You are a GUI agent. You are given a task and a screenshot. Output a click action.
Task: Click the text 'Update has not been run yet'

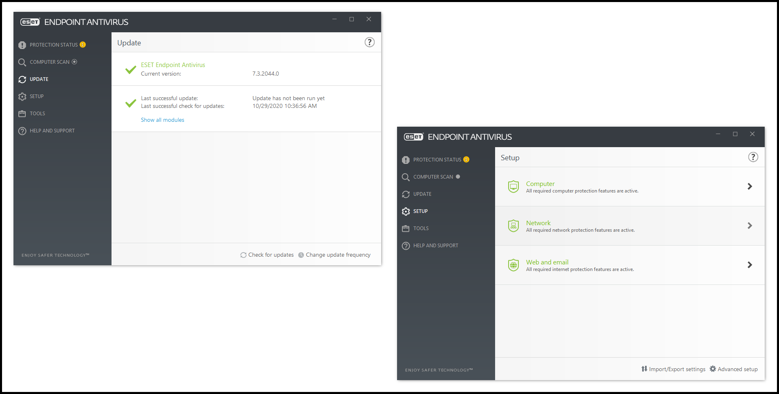pyautogui.click(x=288, y=98)
